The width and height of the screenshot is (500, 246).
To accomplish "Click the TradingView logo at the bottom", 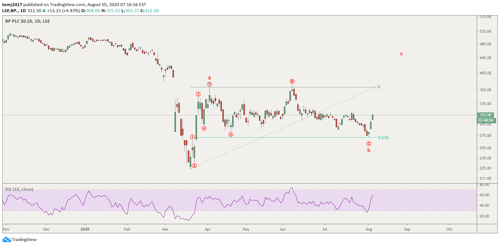I will pos(19,240).
